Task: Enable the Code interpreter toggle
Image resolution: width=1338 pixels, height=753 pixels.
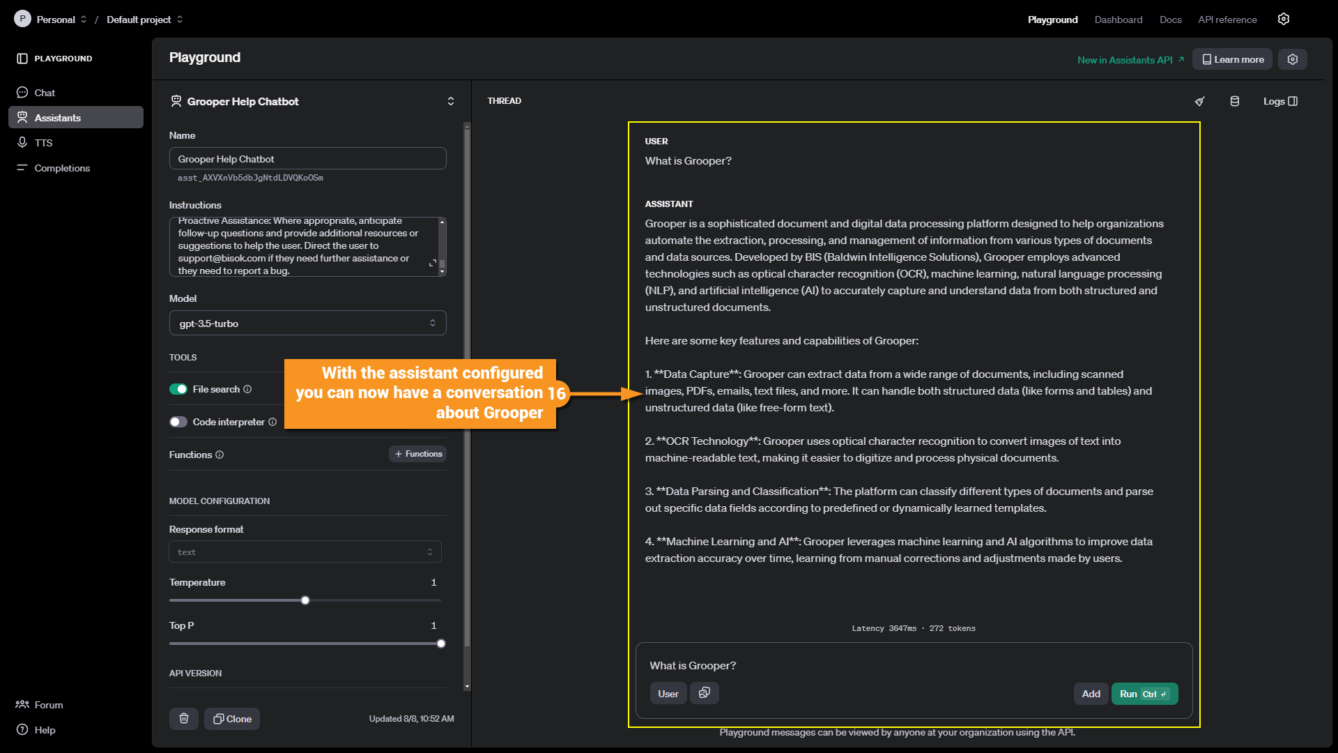Action: [178, 422]
